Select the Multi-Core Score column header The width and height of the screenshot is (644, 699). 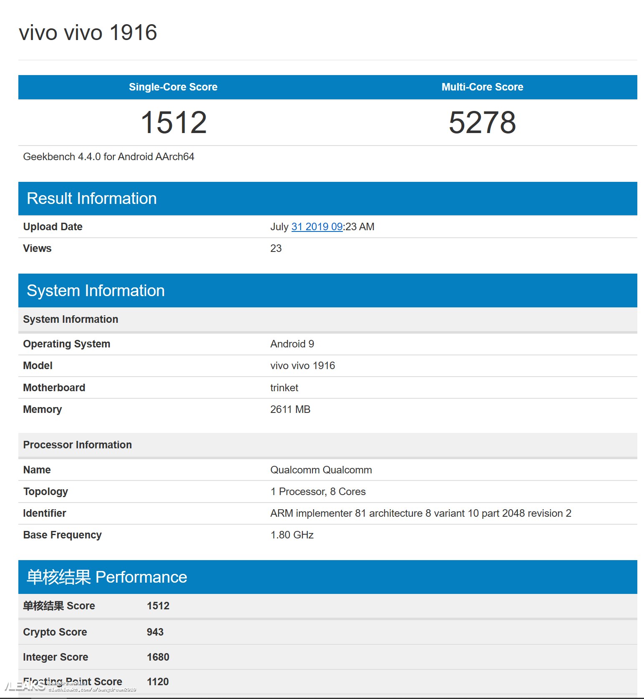[482, 87]
